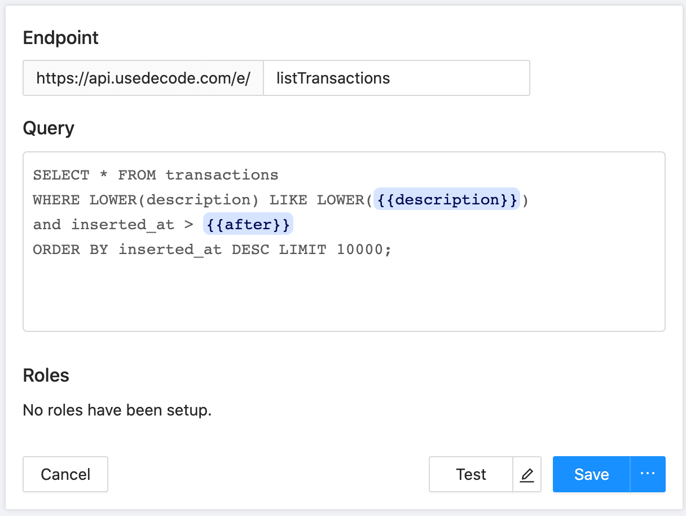Click ORDER BY in the last query line
Viewport: 686px width, 516px height.
coord(71,250)
